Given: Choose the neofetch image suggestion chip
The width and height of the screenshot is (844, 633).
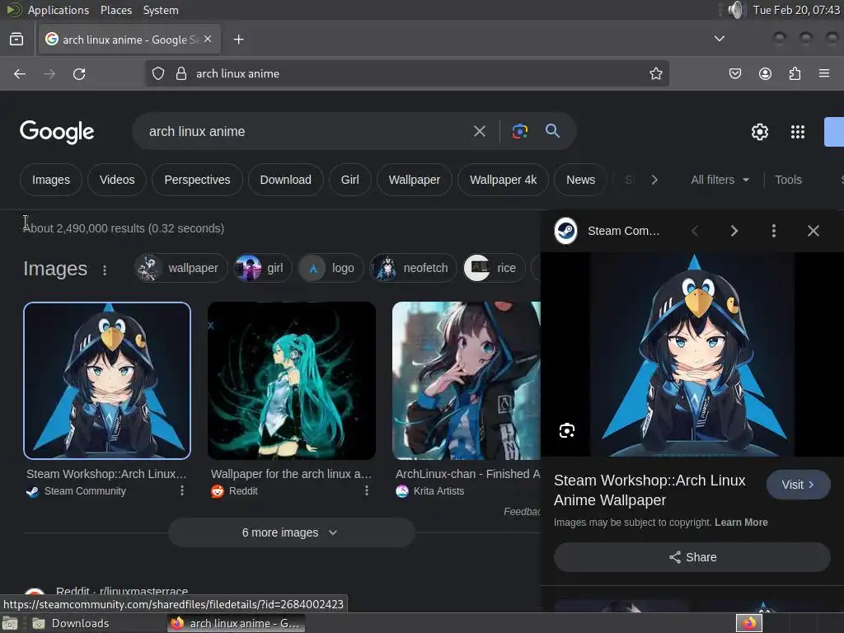Looking at the screenshot, I should [x=413, y=268].
